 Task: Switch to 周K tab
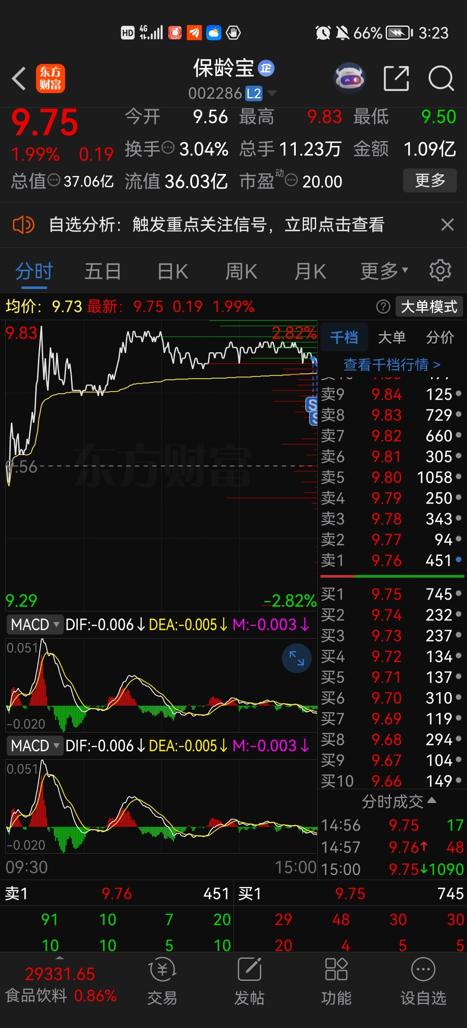pyautogui.click(x=241, y=271)
